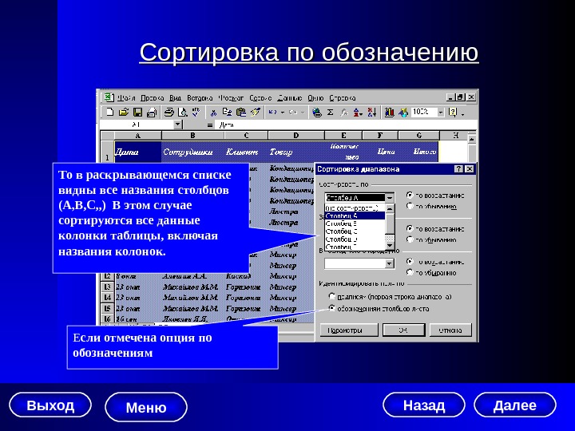
Task: Click the Отмена button
Action: click(x=450, y=330)
